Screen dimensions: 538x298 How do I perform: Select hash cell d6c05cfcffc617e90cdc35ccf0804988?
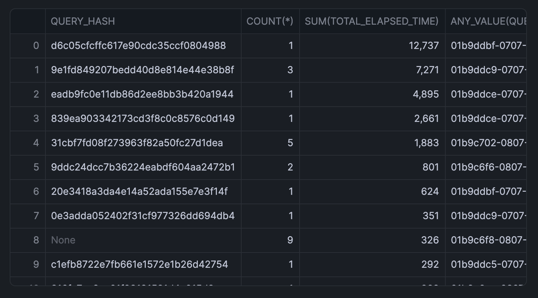point(138,46)
